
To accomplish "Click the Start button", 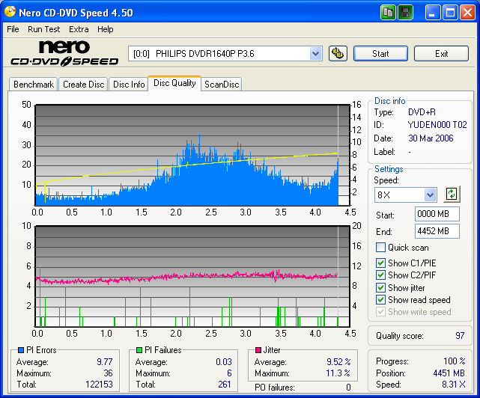I will 380,54.
